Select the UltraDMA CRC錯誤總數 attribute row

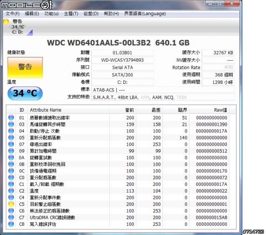[x=119, y=218]
